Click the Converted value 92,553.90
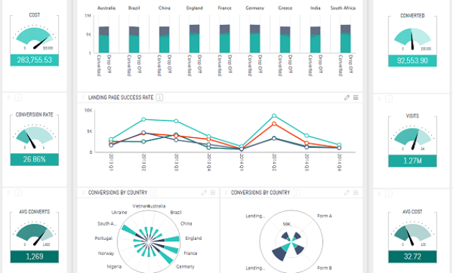This screenshot has width=453, height=273. click(412, 60)
